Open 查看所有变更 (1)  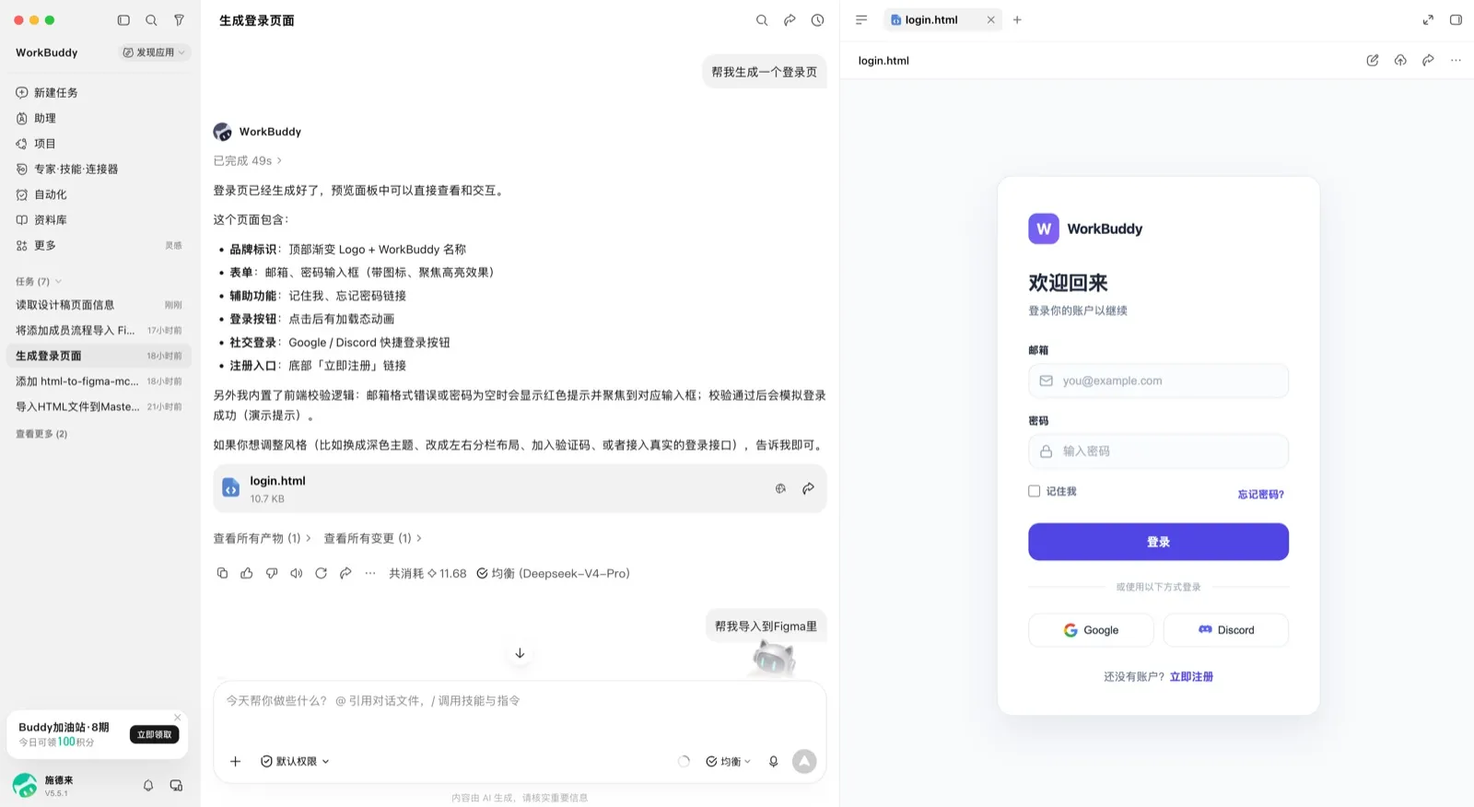[372, 539]
